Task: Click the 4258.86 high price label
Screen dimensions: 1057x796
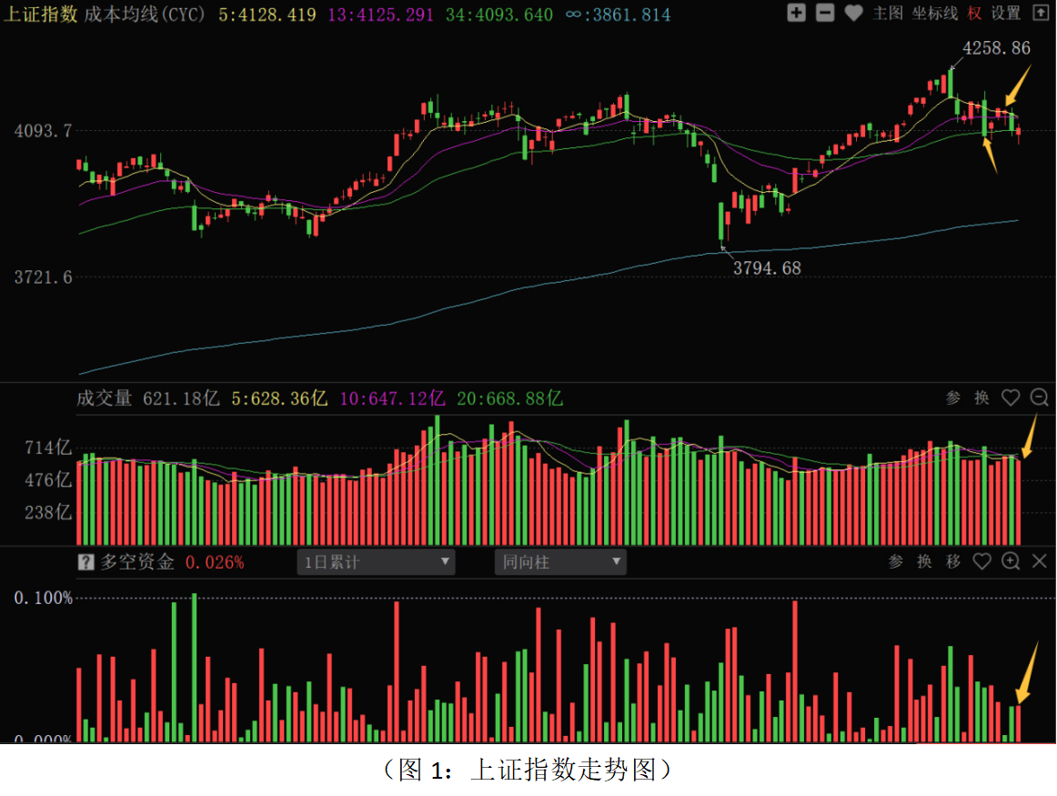Action: [996, 48]
